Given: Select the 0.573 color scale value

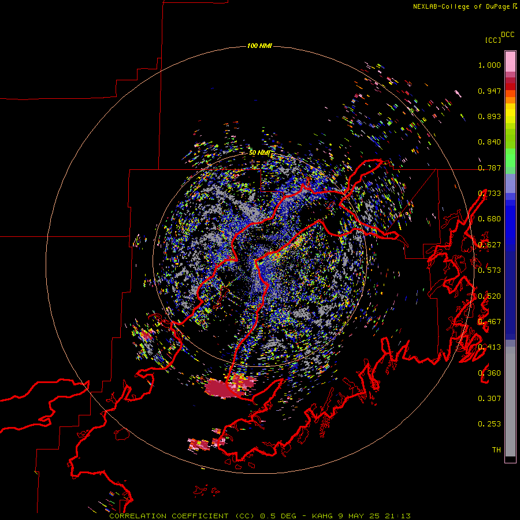Looking at the screenshot, I should point(489,270).
